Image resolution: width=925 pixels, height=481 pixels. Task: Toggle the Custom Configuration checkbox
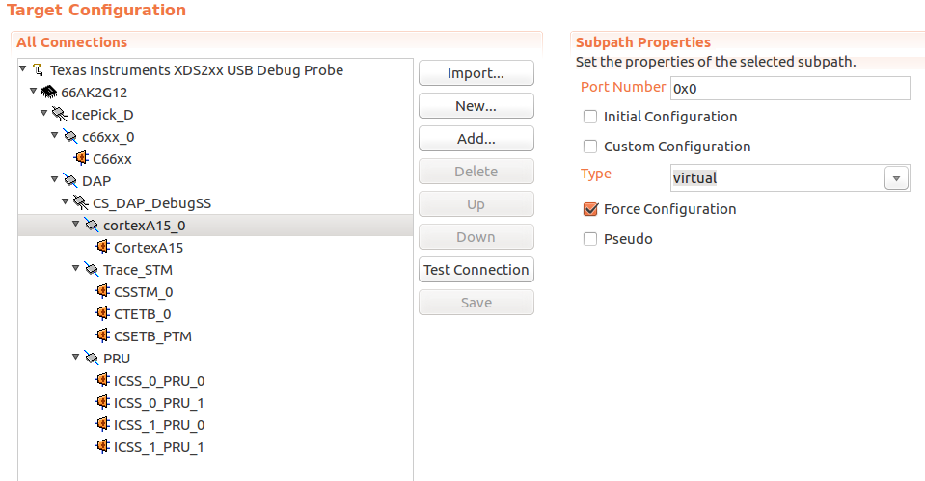click(590, 147)
